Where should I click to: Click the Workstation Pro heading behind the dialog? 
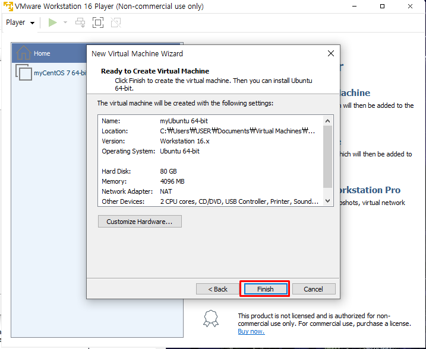click(370, 190)
